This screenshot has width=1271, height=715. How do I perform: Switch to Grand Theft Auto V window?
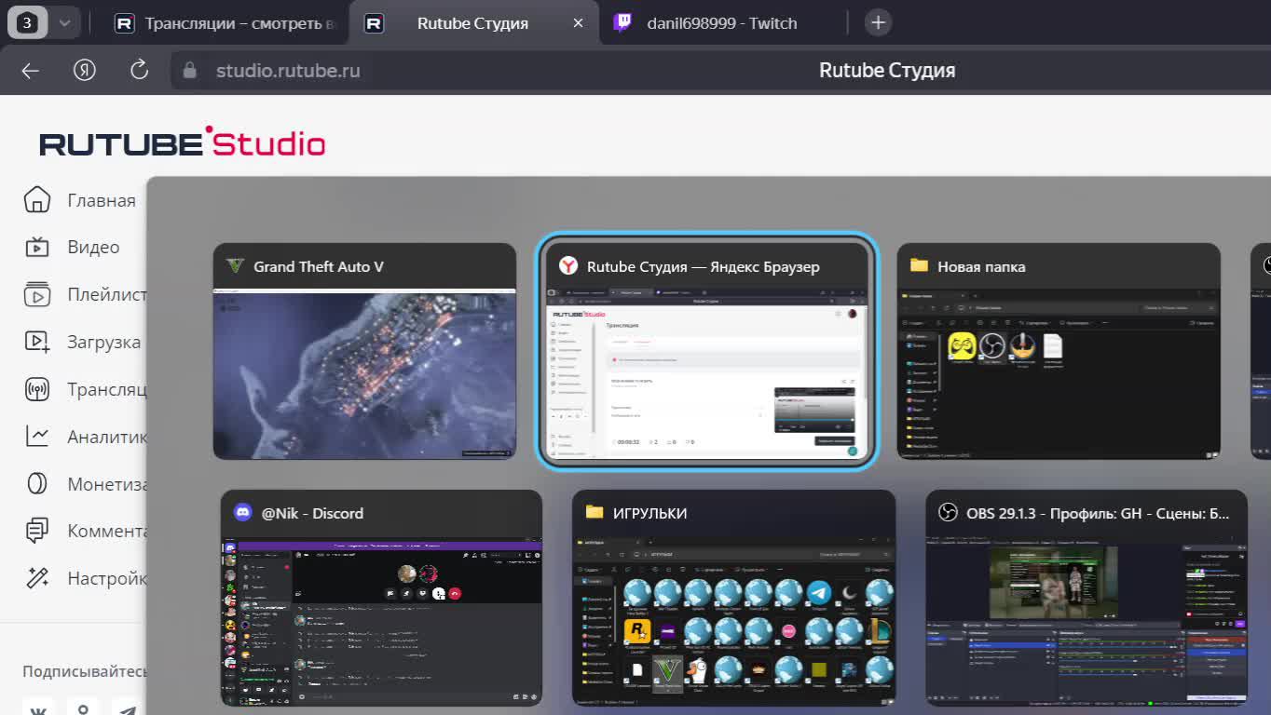(x=364, y=351)
